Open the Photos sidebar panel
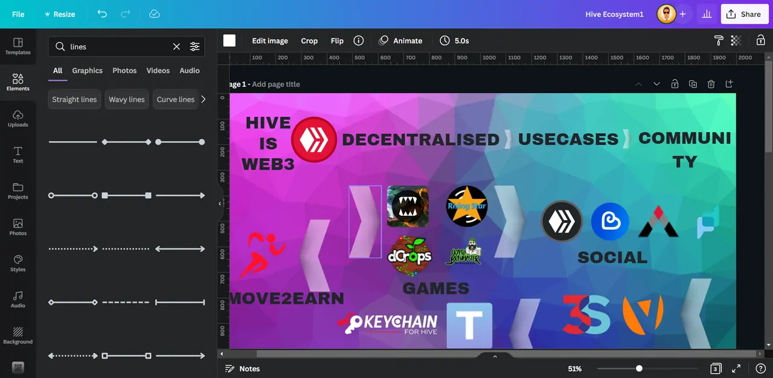Image resolution: width=773 pixels, height=378 pixels. pos(18,227)
